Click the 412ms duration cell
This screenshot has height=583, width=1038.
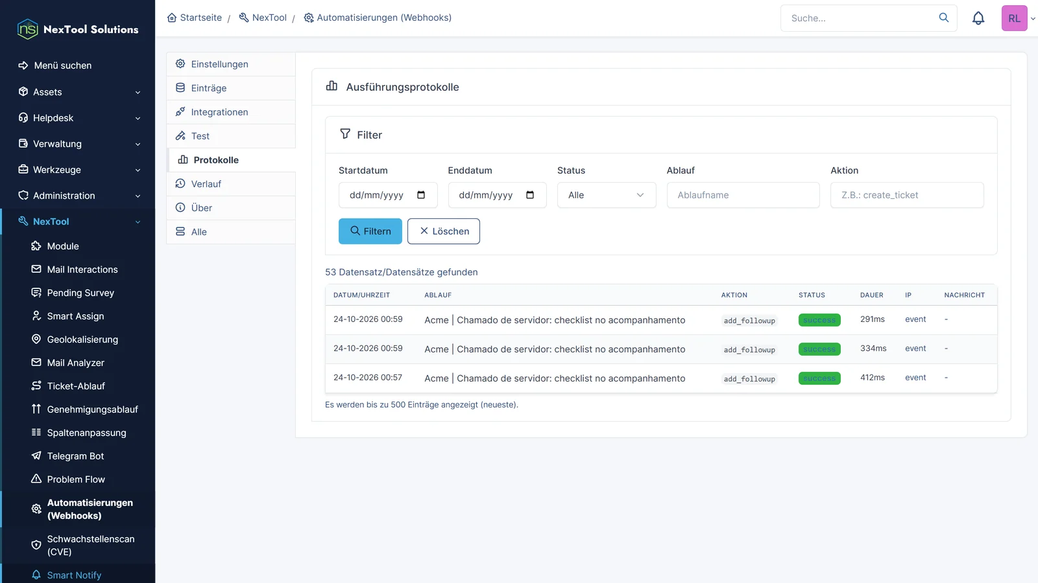click(873, 378)
